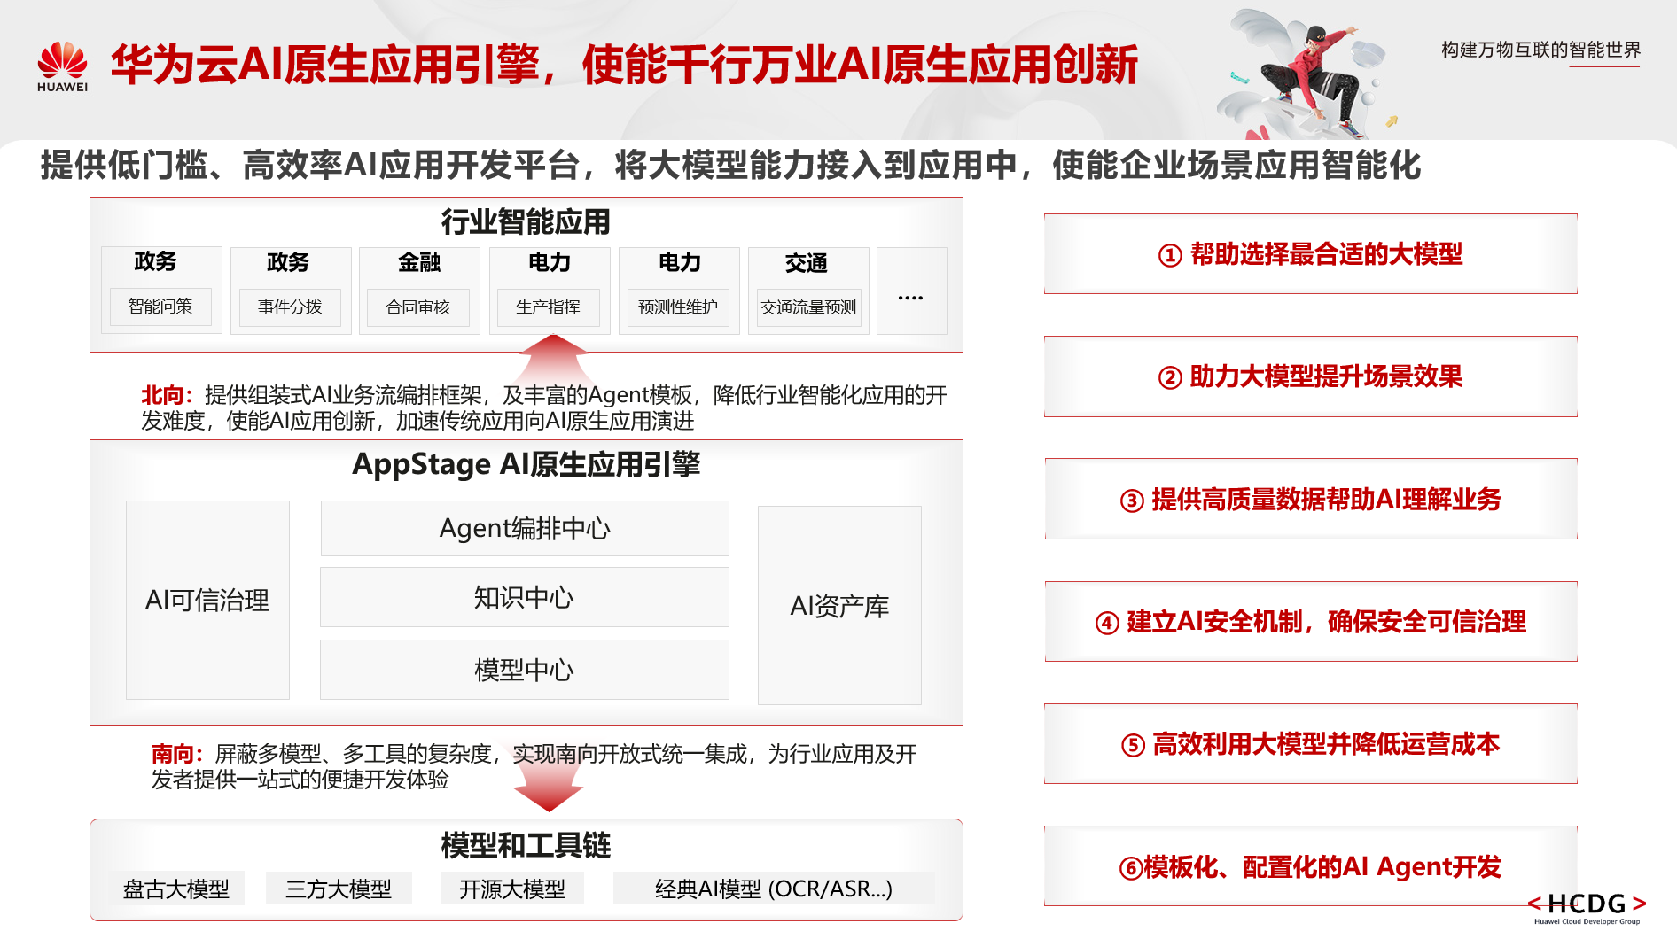Click the slogan 构建万物互联的智能世界
Image resolution: width=1677 pixels, height=939 pixels.
(1540, 50)
